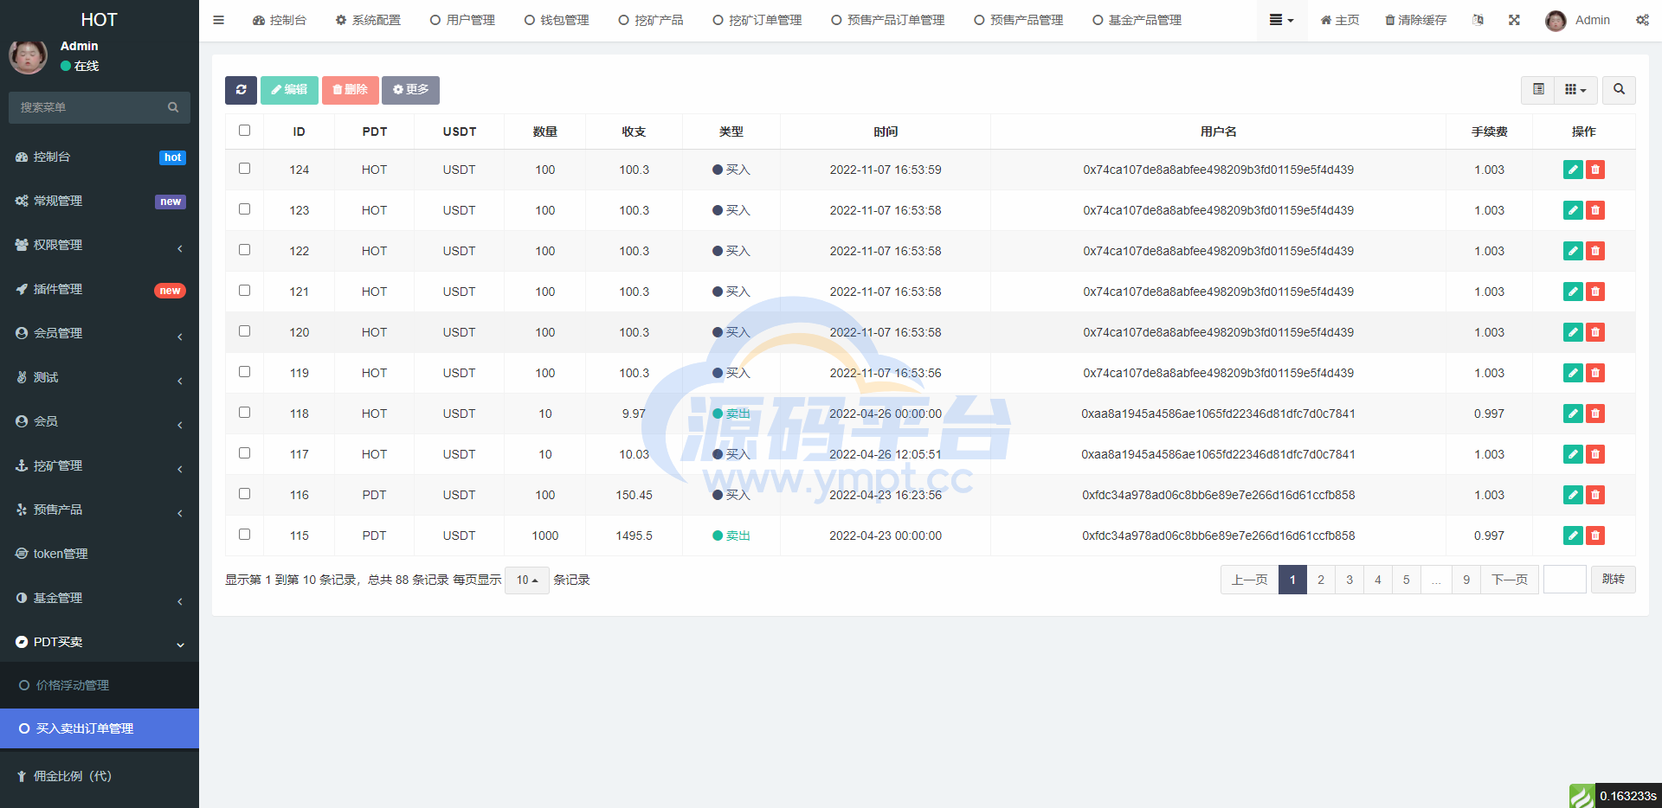Delete row 115 with the red trash icon
This screenshot has height=808, width=1662.
tap(1595, 535)
